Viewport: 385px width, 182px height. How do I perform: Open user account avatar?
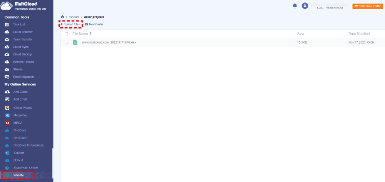coord(305,6)
